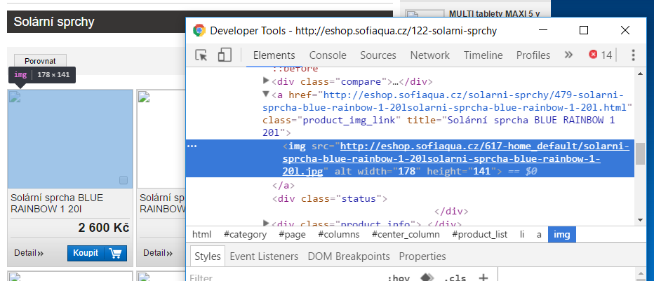Click the Porovnat compare button

(x=40, y=61)
